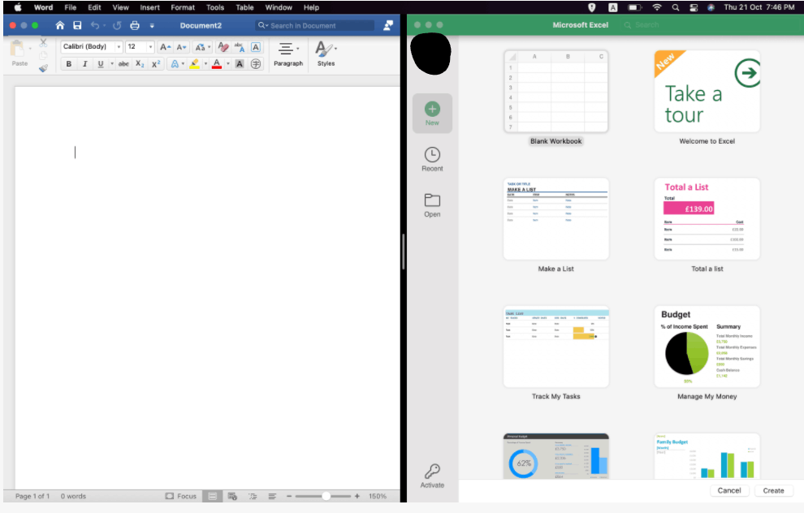
Task: Undo the last action in Word
Action: (x=95, y=25)
